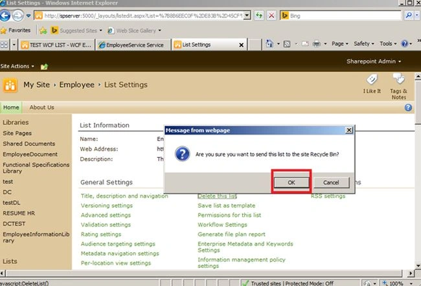Switch to the EmployeeService Service tab

tap(133, 45)
